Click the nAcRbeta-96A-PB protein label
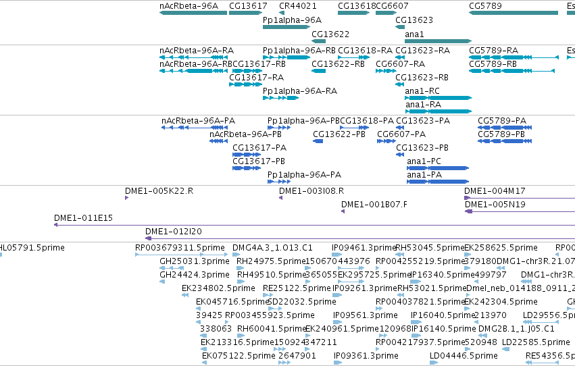The image size is (575, 366). (x=245, y=134)
